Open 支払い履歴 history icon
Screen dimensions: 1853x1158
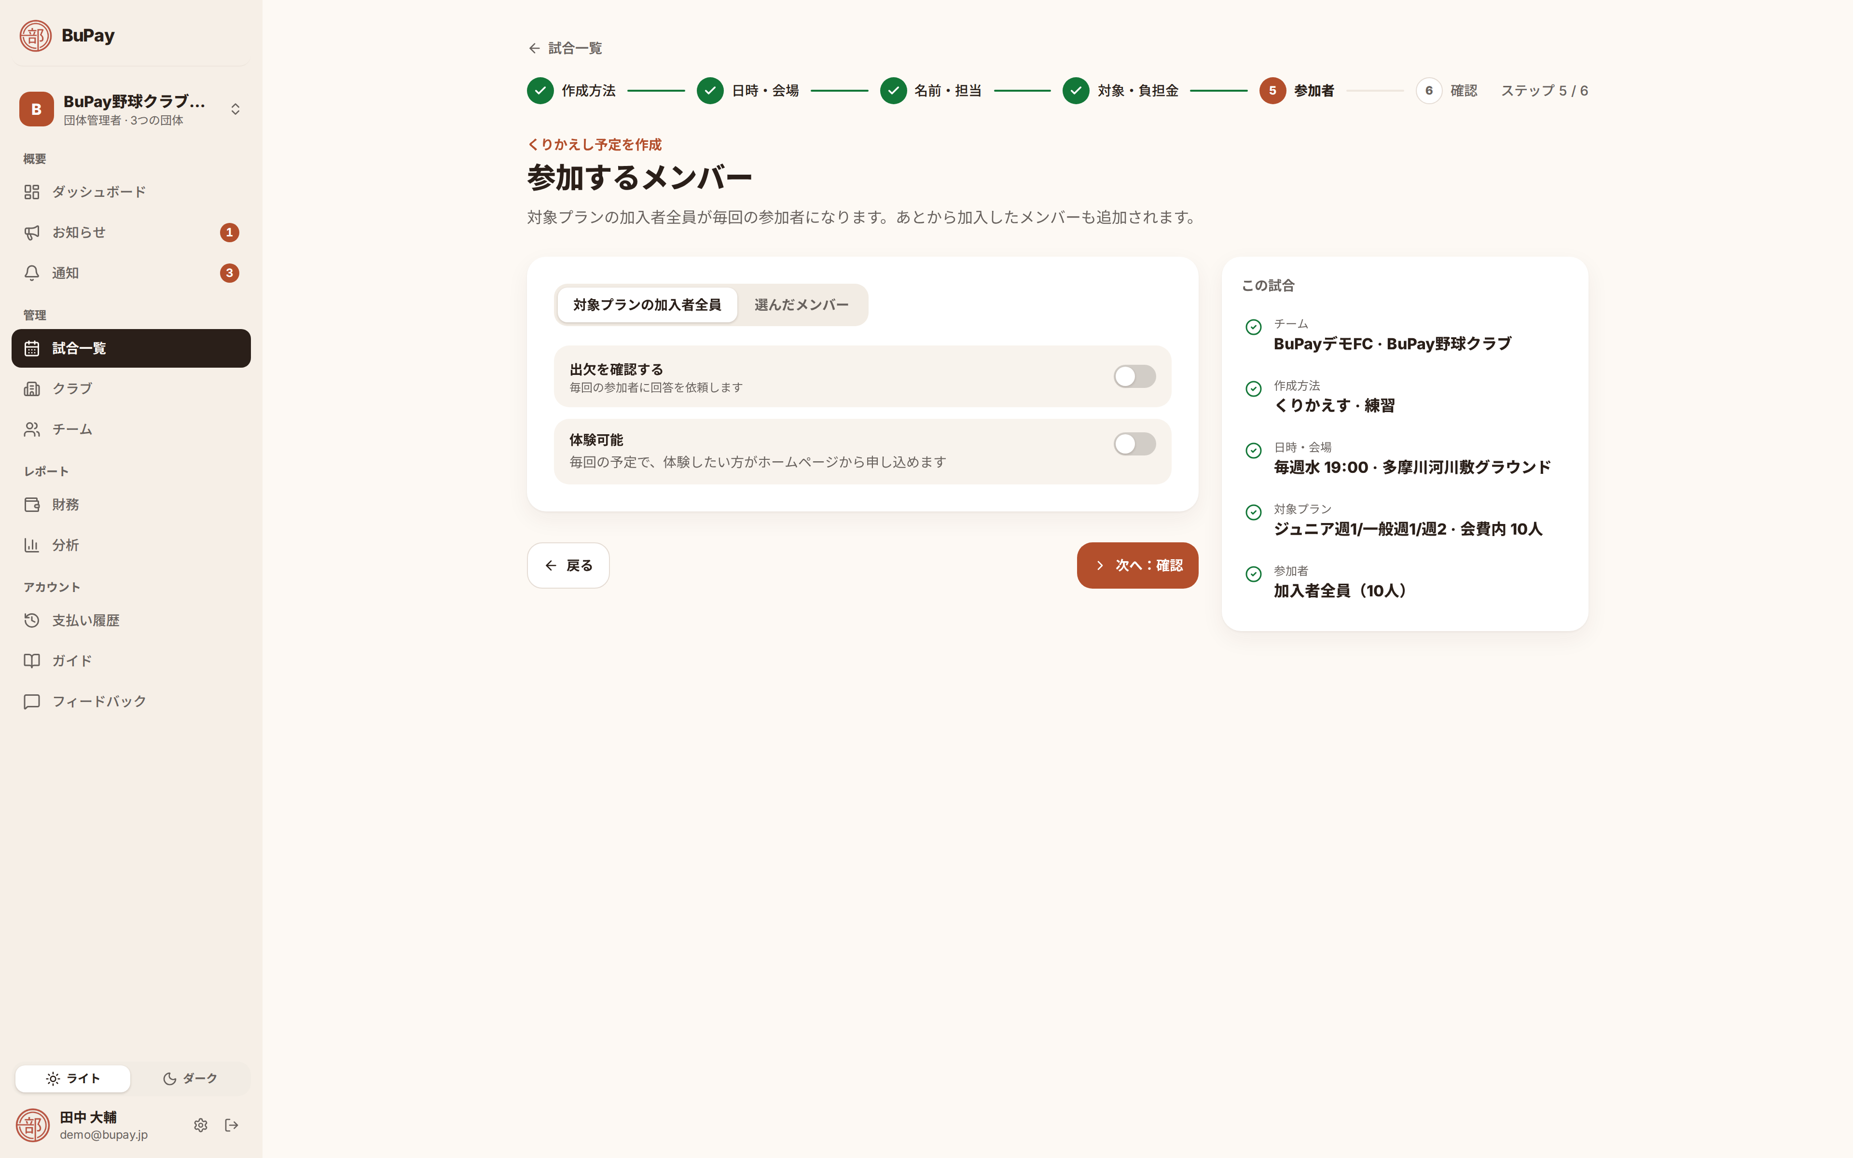coord(31,620)
